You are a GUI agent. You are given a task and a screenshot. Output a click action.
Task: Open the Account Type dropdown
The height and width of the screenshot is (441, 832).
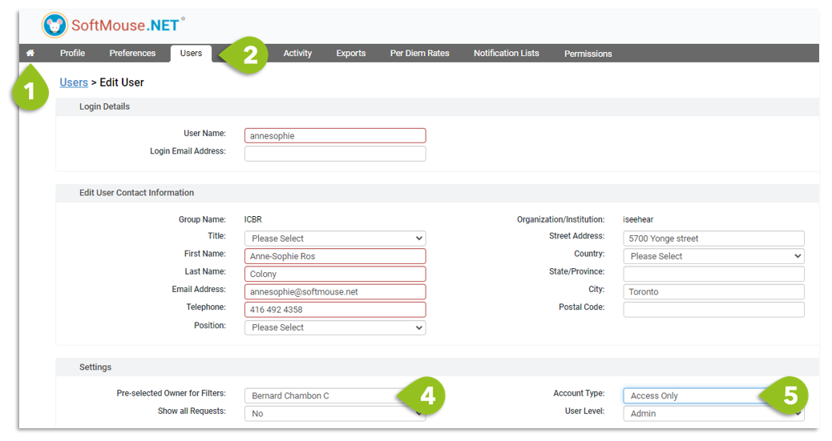(x=713, y=395)
